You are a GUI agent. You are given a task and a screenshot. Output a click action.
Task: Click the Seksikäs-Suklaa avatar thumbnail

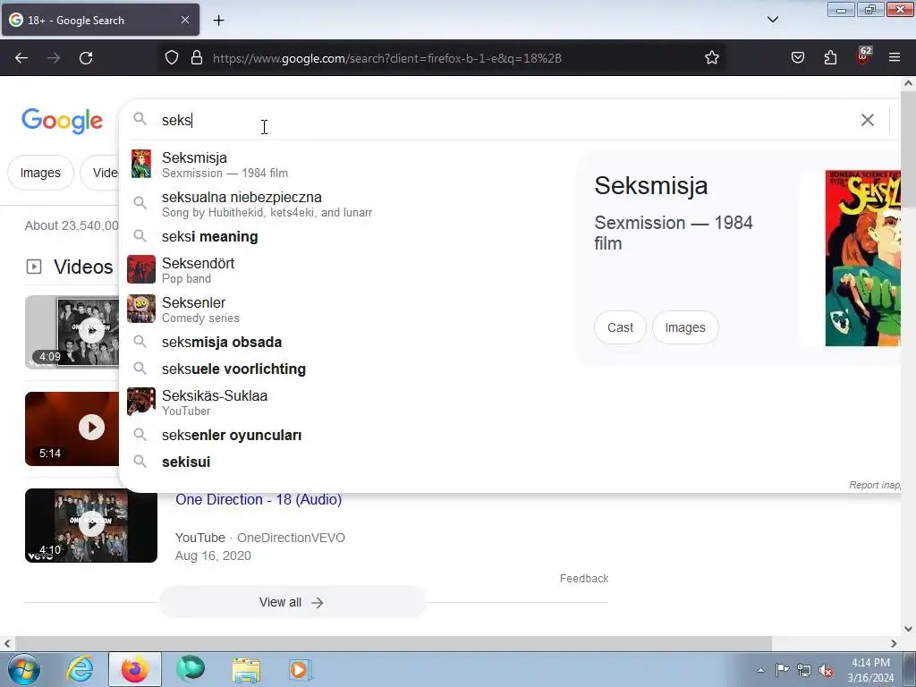click(x=141, y=402)
